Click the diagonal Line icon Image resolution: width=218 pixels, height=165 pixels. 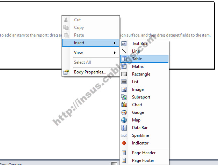(x=124, y=51)
